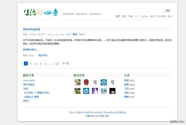The height and width of the screenshot is (125, 186).
Task: Click the author name admin
Action: (33, 34)
